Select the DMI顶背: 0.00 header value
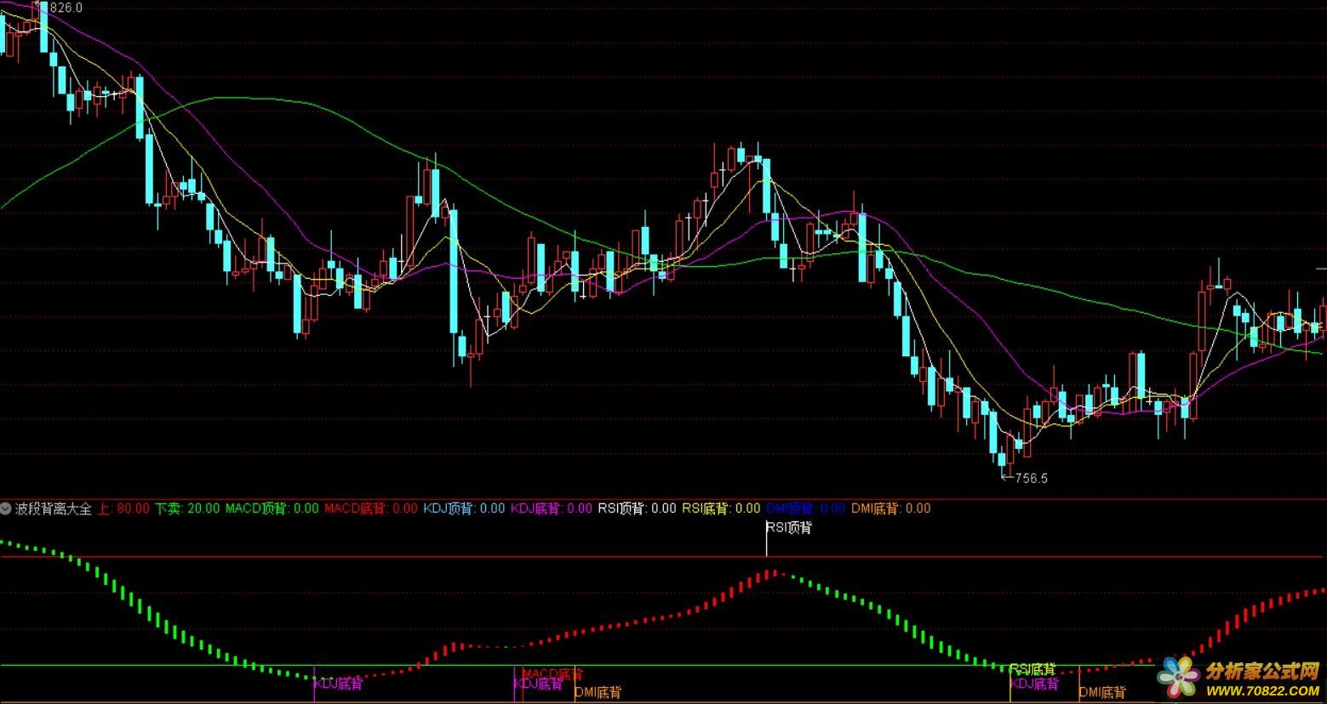The image size is (1327, 704). tap(806, 508)
